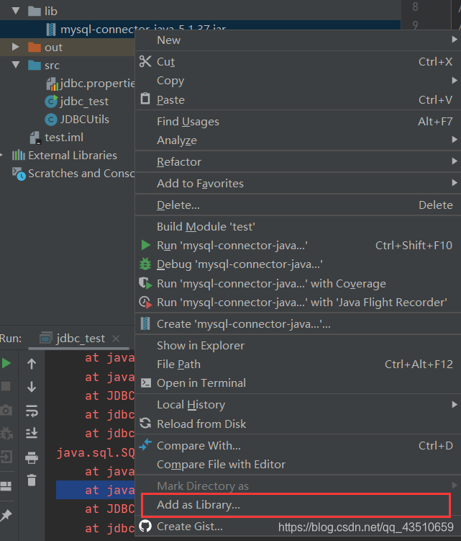Viewport: 461px width, 541px height.
Task: Open the Local History submenu
Action: tap(298, 404)
